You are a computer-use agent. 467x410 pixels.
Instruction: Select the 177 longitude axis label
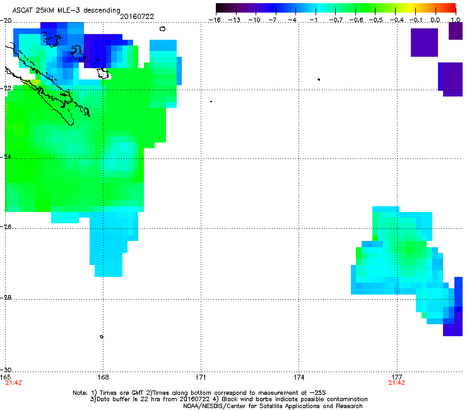click(x=397, y=378)
